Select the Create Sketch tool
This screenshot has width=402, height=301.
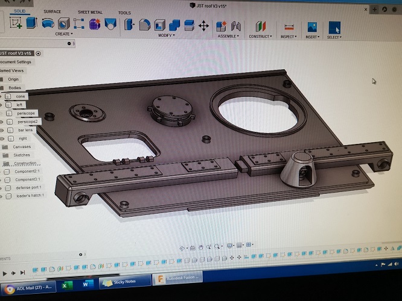(16, 23)
